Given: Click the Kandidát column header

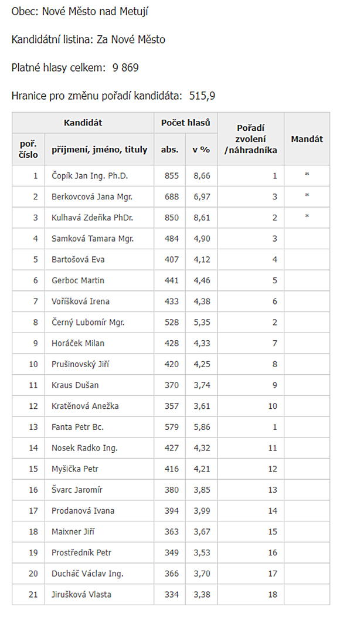Looking at the screenshot, I should pyautogui.click(x=83, y=123).
